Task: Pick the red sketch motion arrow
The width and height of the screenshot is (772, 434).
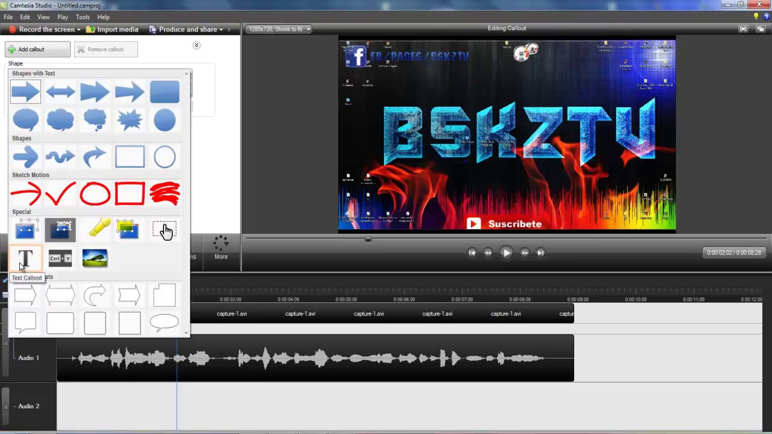Action: pyautogui.click(x=25, y=193)
